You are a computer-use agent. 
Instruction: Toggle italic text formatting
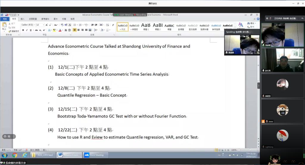coord(27,30)
